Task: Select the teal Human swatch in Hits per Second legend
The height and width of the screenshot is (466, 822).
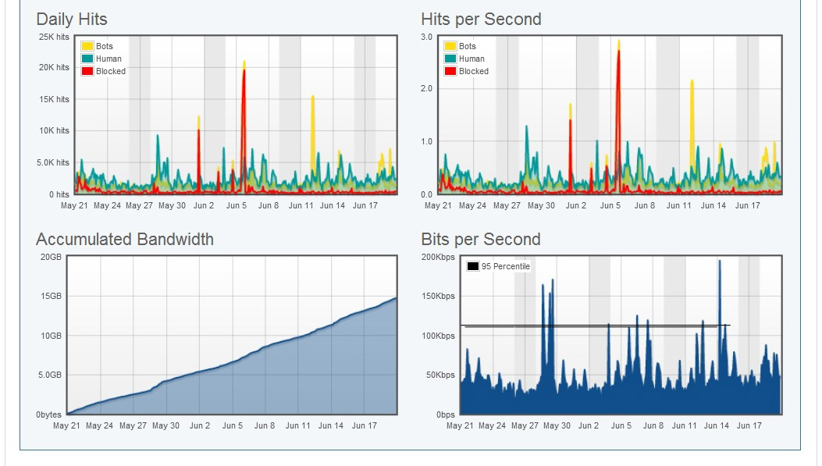Action: [450, 59]
